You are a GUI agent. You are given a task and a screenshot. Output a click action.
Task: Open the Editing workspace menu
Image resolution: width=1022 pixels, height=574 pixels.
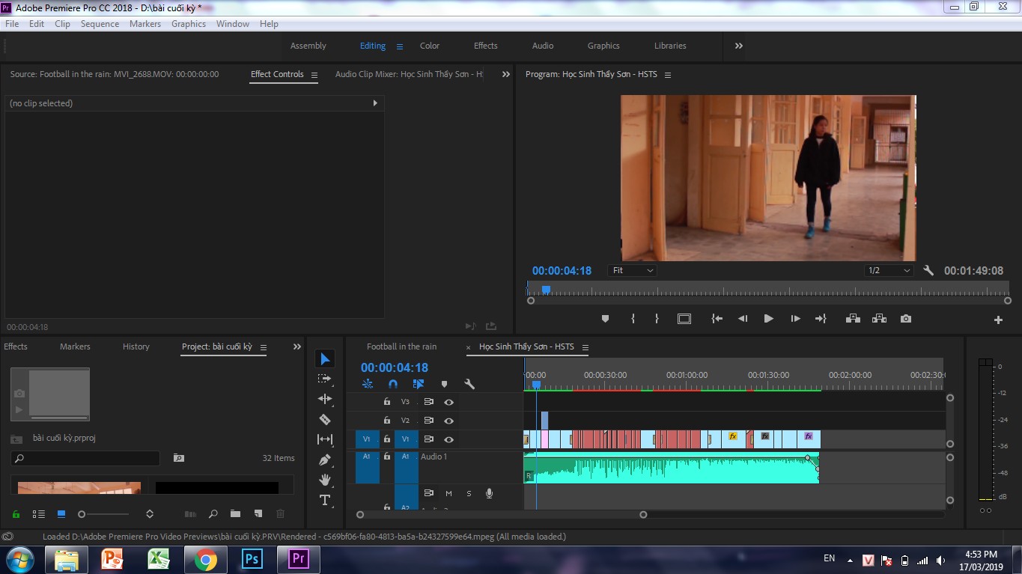(400, 46)
